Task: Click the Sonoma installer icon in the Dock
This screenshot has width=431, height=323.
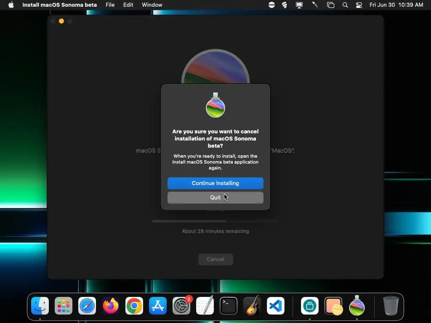Action: [x=357, y=305]
